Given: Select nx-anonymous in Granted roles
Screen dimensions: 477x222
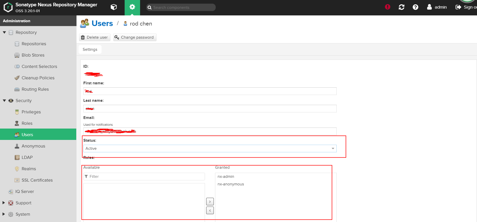Looking at the screenshot, I should (231, 184).
